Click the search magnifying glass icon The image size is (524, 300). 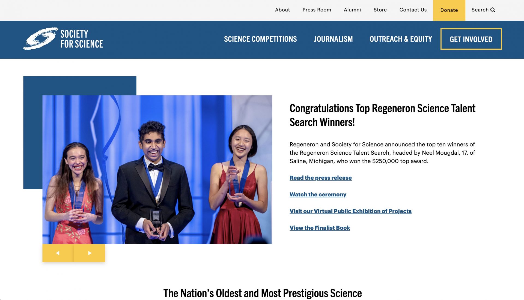pyautogui.click(x=493, y=10)
